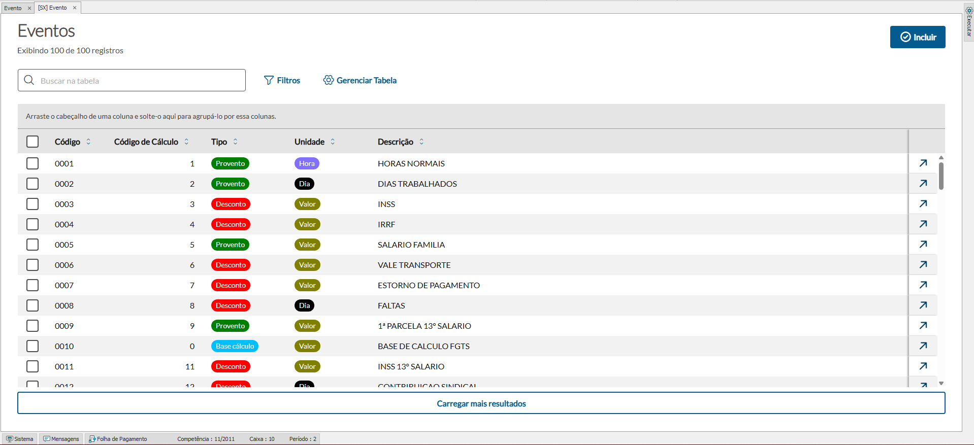The height and width of the screenshot is (445, 974).
Task: Close the [SX] Evento tab
Action: (75, 8)
